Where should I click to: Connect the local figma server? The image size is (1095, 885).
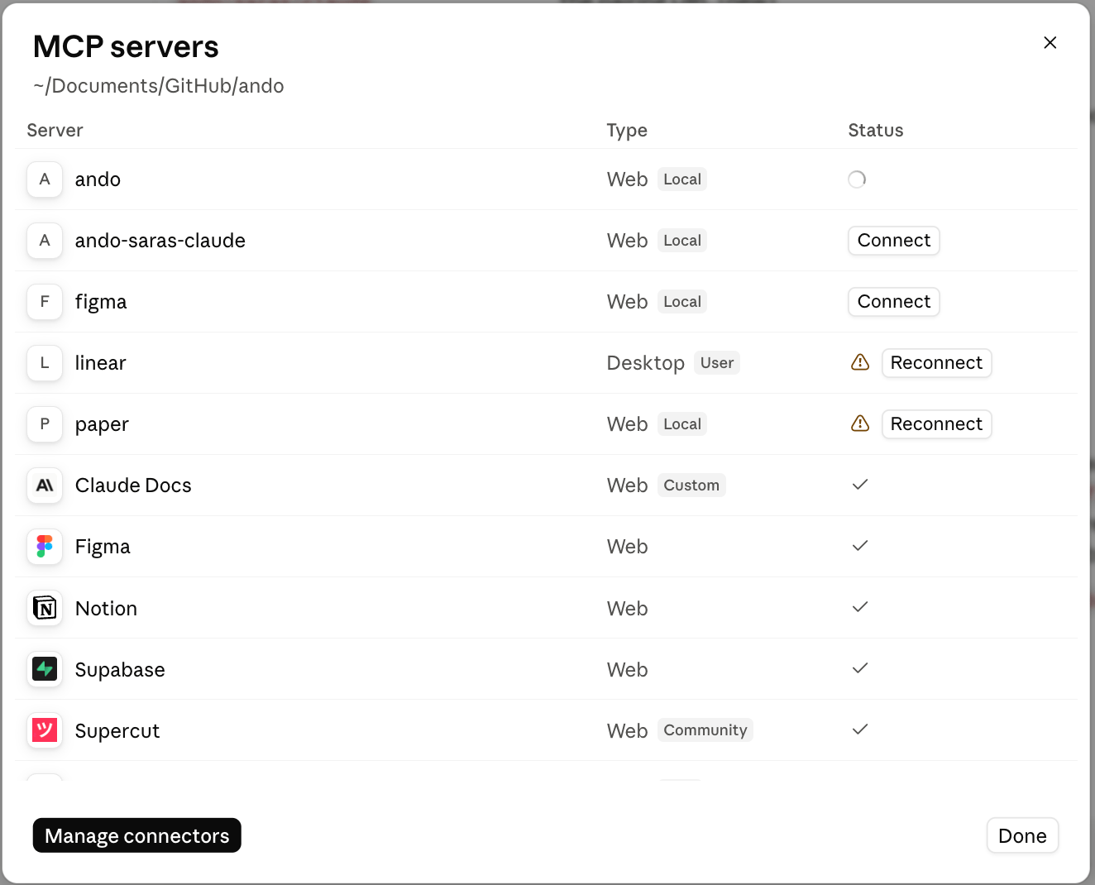tap(894, 302)
